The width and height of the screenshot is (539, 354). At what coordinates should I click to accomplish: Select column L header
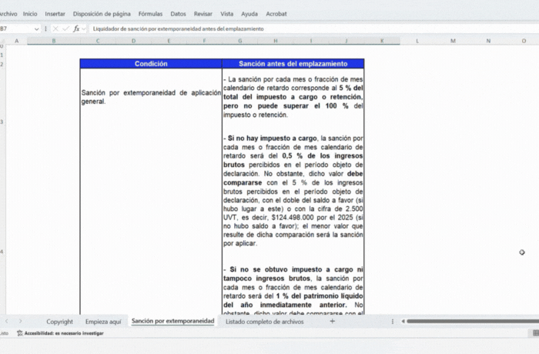[x=417, y=41]
